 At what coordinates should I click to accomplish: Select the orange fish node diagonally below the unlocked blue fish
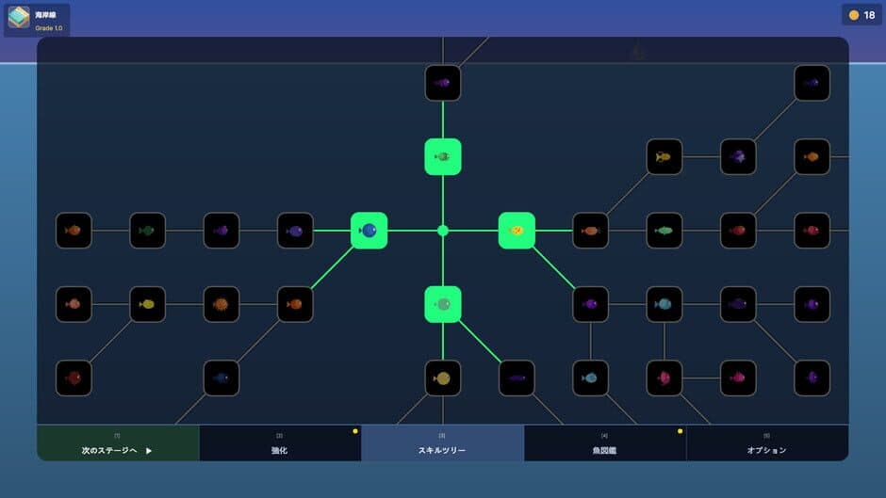coord(295,304)
